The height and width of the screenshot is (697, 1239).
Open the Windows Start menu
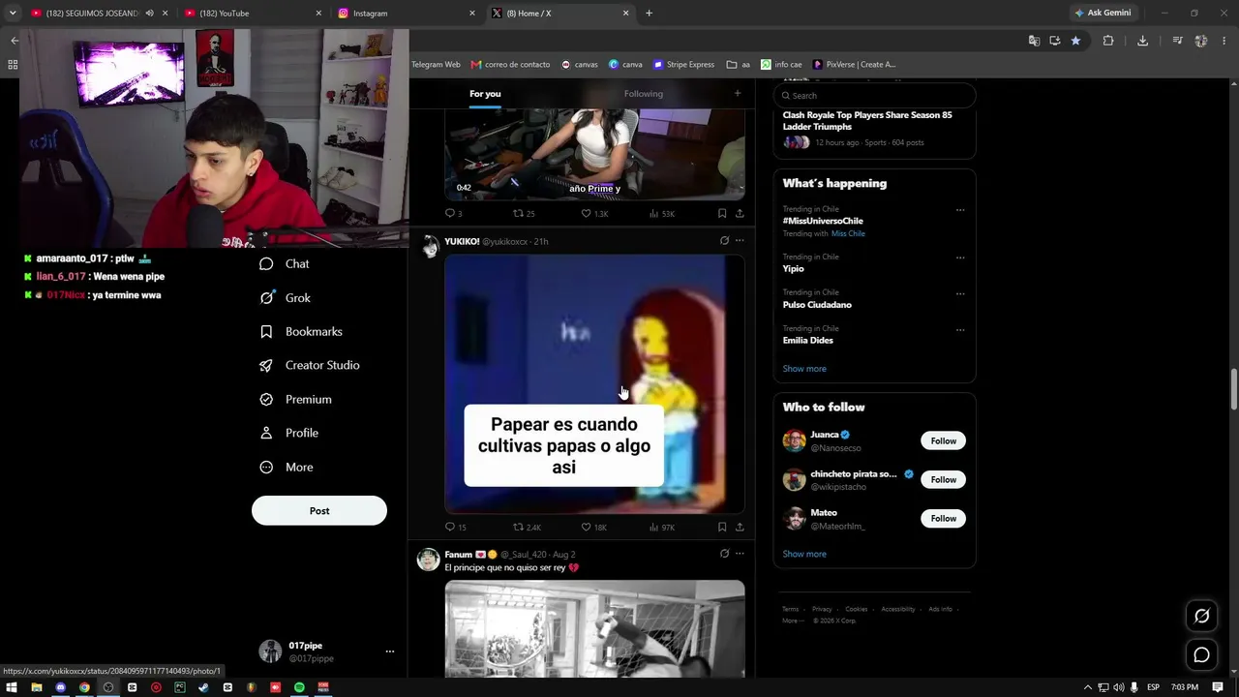12,687
